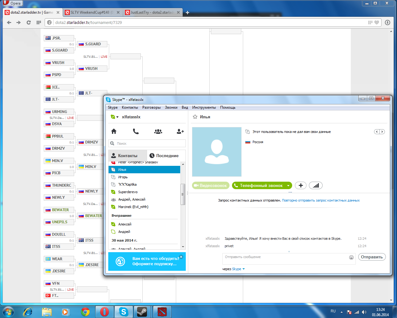The image size is (397, 318).
Task: Click the LIVE link for VFN match
Action: (x=70, y=289)
